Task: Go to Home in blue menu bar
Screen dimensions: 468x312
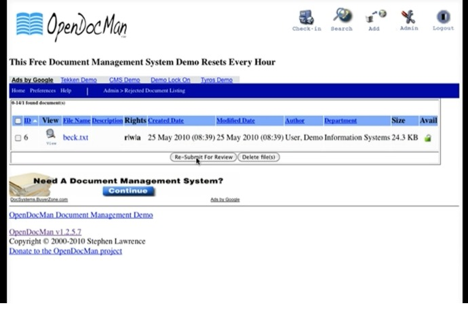Action: [x=18, y=90]
